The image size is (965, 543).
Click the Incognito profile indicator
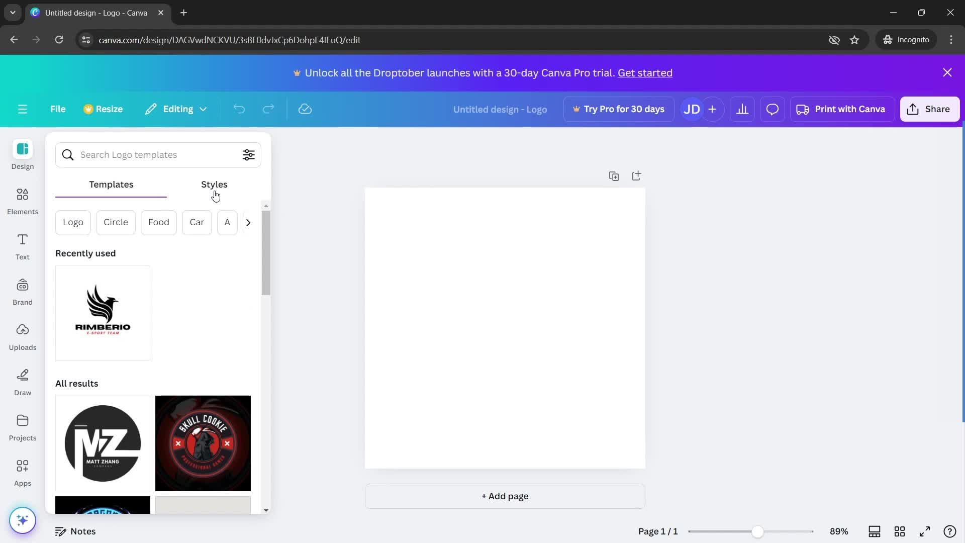coord(906,40)
